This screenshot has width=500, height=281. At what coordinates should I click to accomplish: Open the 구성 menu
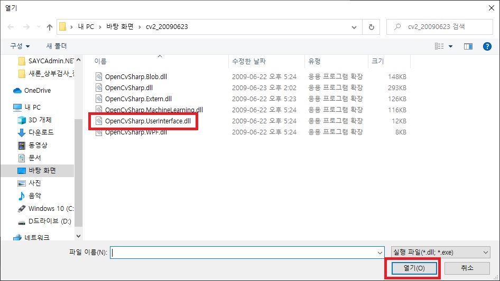(20, 46)
